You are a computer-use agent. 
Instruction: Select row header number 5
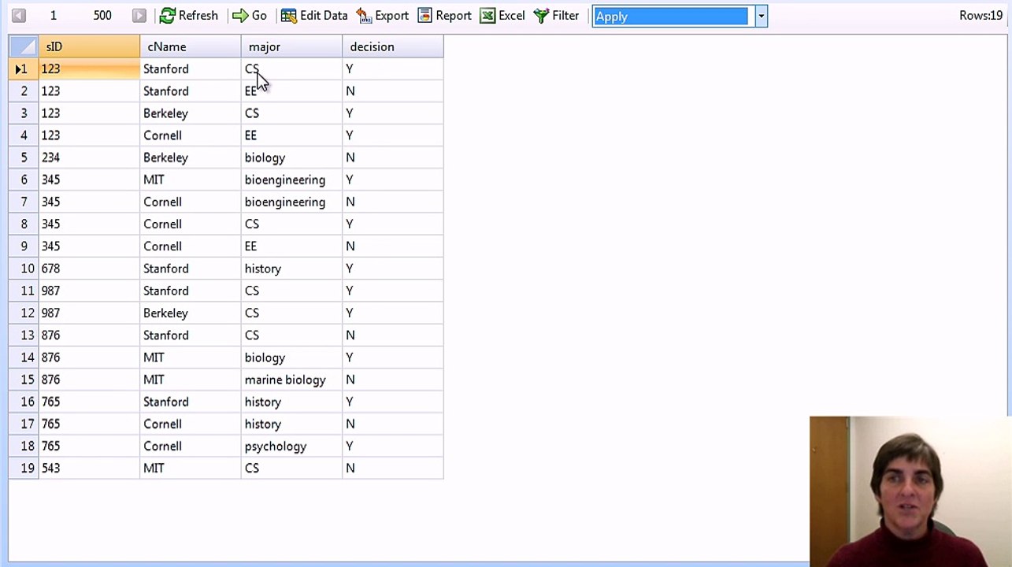pyautogui.click(x=24, y=157)
